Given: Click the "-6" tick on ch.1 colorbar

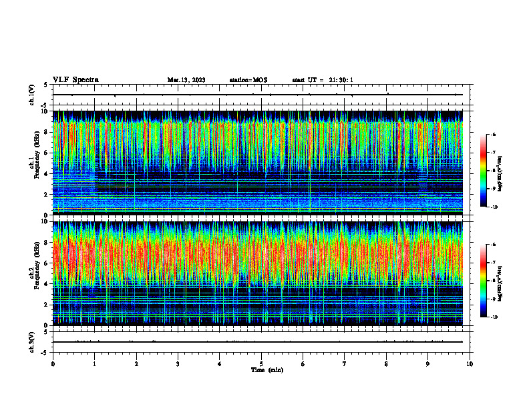Looking at the screenshot, I should 493,134.
